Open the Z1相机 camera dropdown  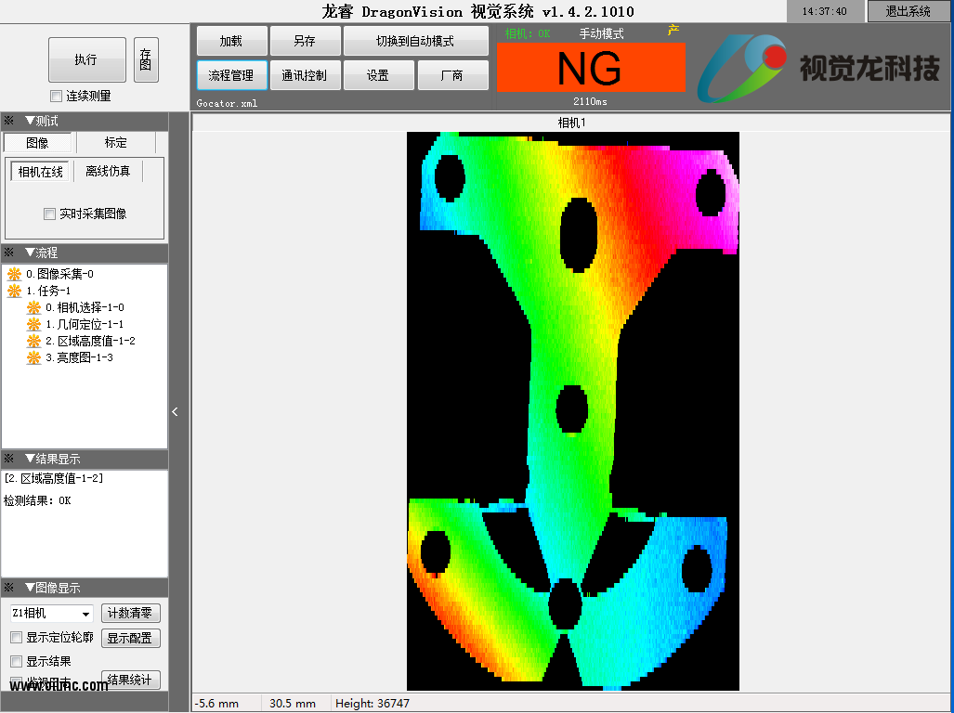click(x=86, y=614)
